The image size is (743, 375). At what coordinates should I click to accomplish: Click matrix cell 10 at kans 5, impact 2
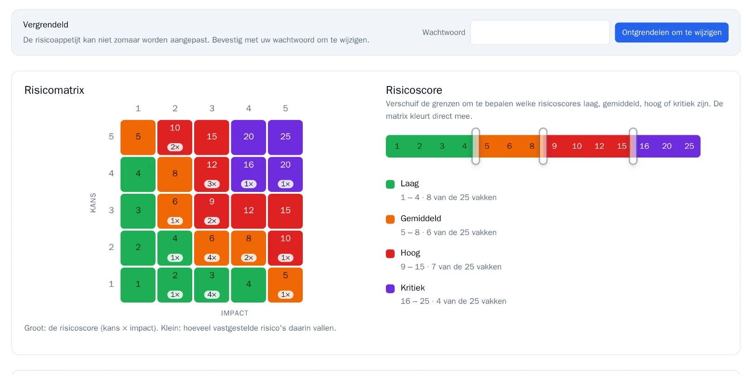[x=175, y=137]
